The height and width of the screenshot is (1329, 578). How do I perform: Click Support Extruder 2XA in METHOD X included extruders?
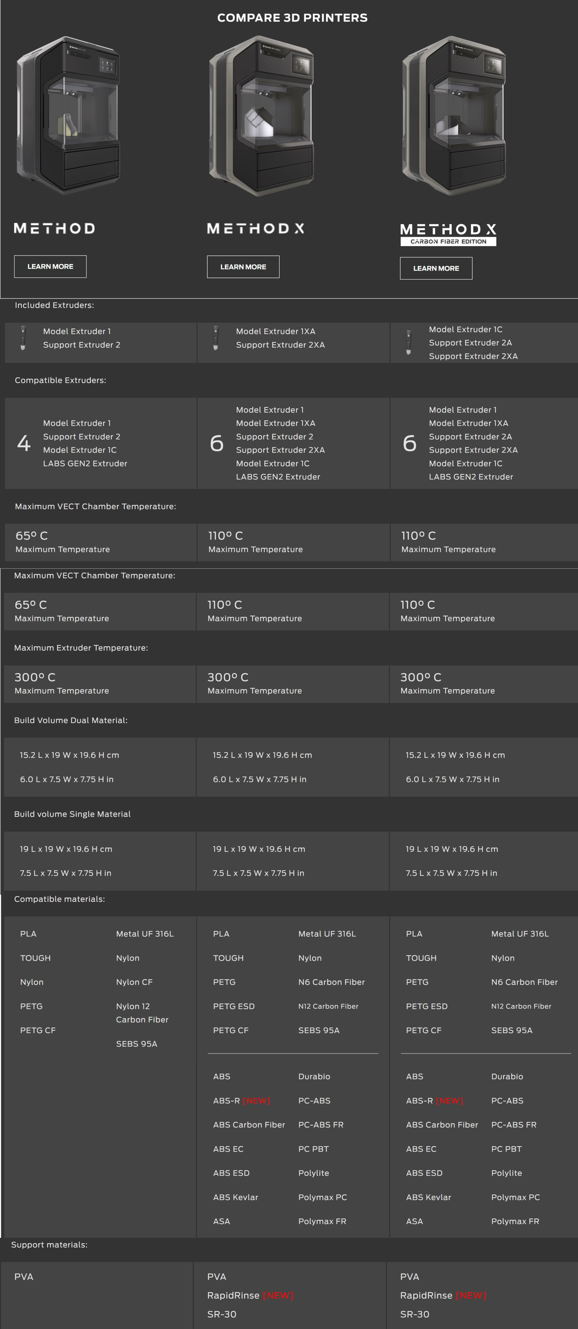coord(281,345)
